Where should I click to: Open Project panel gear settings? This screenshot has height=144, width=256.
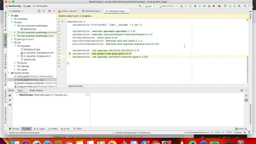(x=50, y=11)
